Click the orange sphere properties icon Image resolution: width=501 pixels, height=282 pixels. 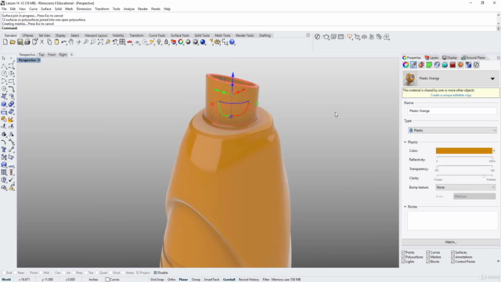(x=460, y=65)
